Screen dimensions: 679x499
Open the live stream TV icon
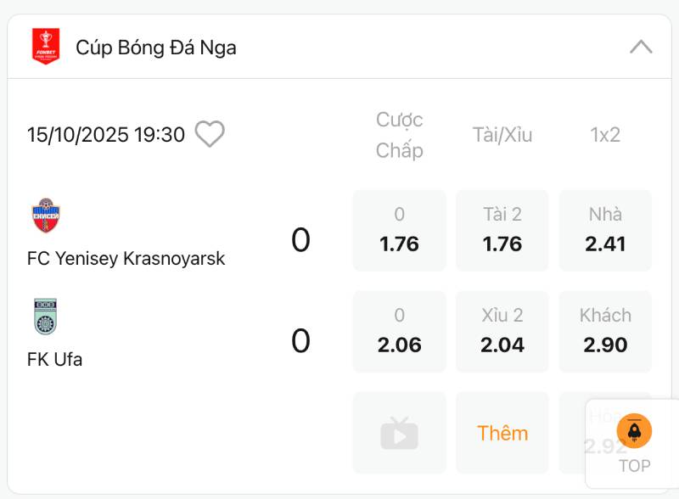tap(399, 433)
